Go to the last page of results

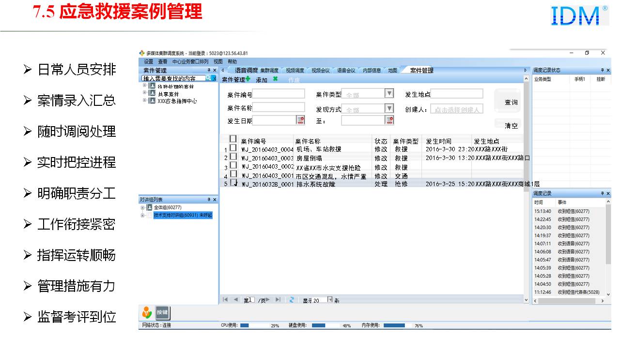(278, 300)
